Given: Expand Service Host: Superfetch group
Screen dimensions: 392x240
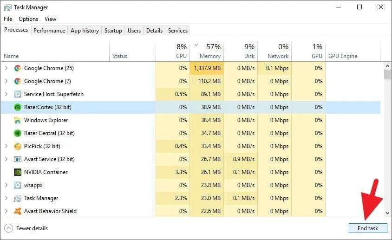Looking at the screenshot, I should [7, 94].
